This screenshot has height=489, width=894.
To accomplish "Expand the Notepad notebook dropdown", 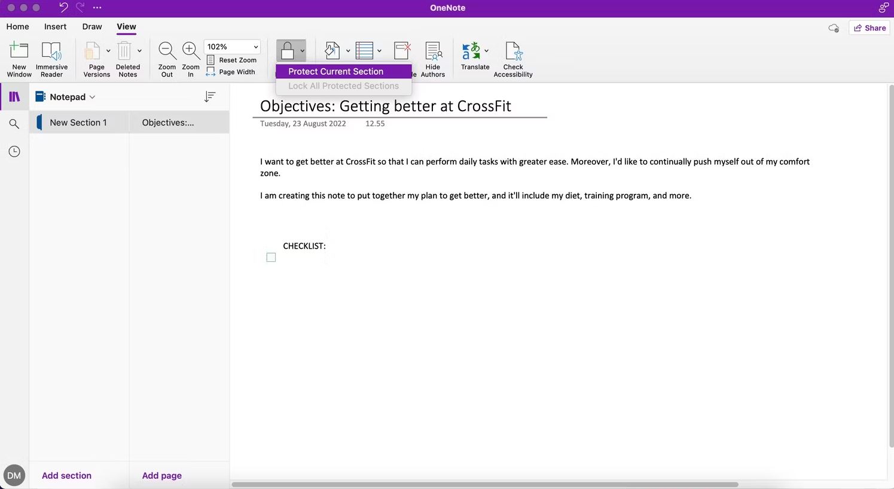I will tap(92, 97).
